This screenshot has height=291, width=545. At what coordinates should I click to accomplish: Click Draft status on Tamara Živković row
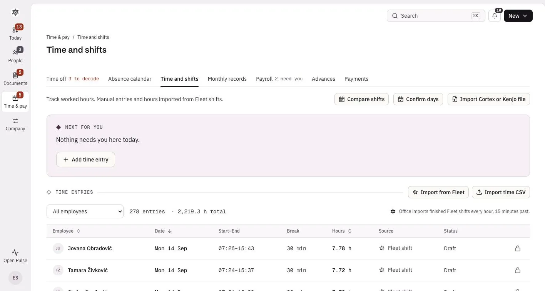[450, 270]
